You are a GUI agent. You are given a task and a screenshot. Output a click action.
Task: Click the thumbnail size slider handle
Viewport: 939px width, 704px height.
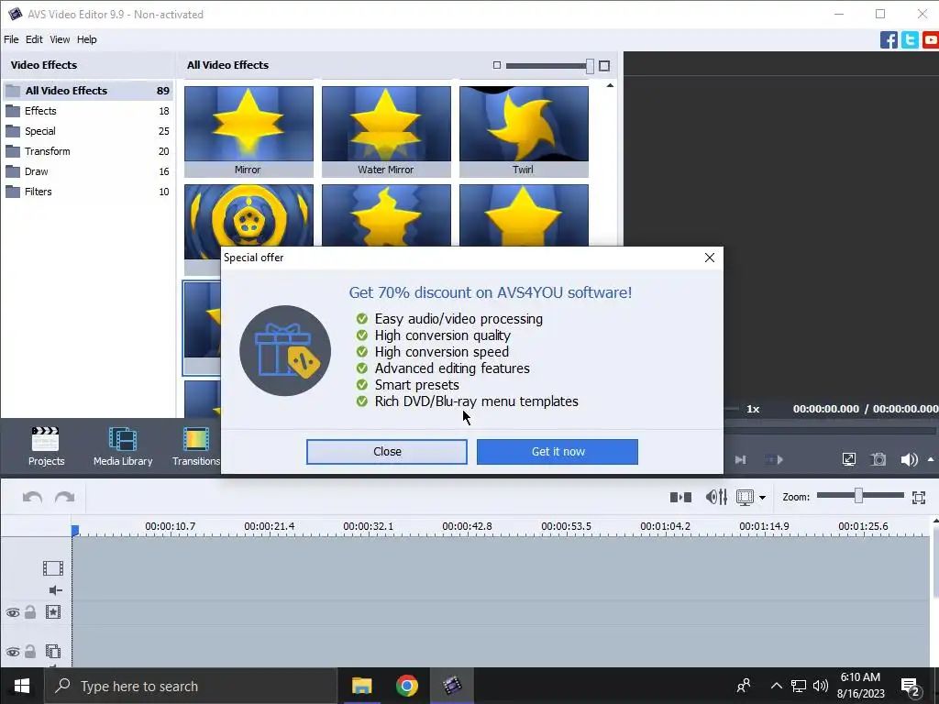pyautogui.click(x=590, y=66)
